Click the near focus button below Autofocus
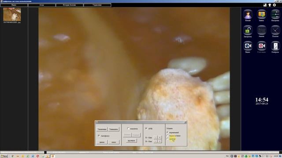This screenshot has width=282, height=158. 114,142
